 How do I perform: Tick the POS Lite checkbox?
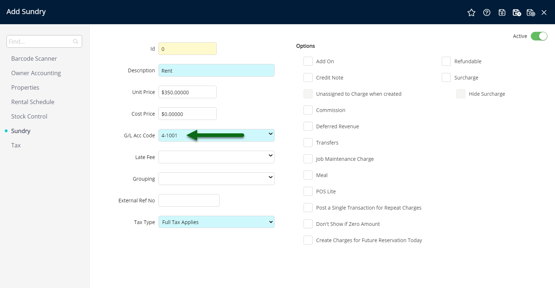(x=308, y=191)
